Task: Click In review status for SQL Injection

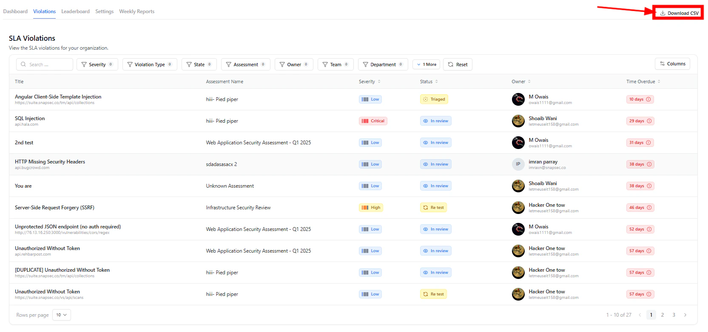Action: tap(435, 121)
